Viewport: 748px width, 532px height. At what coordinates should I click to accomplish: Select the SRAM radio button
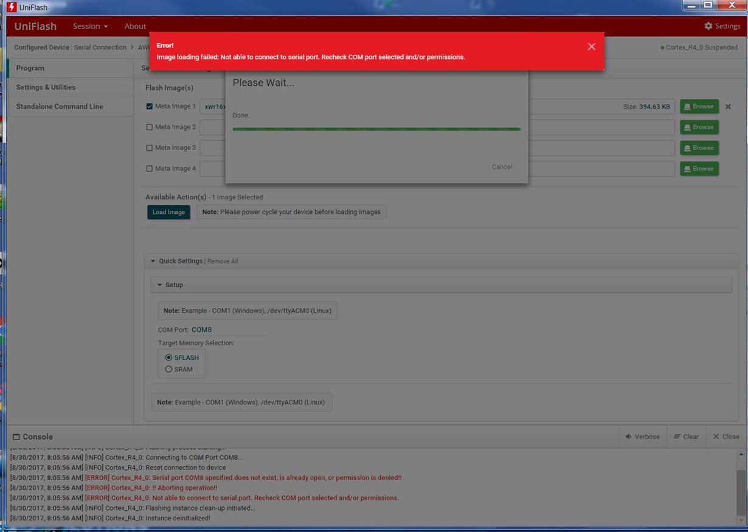pyautogui.click(x=168, y=369)
